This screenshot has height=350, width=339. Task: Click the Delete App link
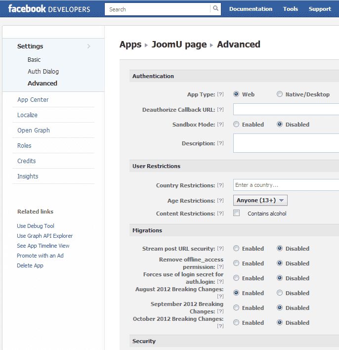(30, 265)
